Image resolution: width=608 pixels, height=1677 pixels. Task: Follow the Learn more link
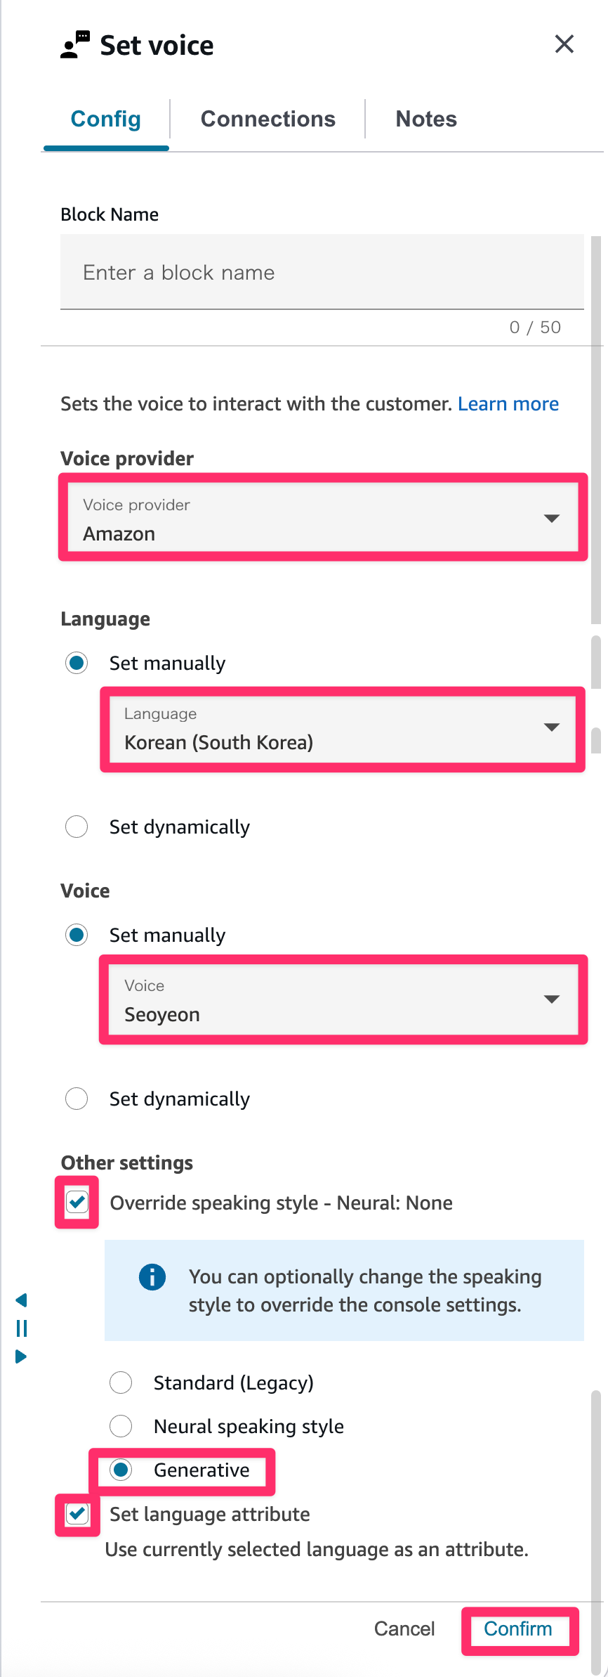click(x=508, y=403)
